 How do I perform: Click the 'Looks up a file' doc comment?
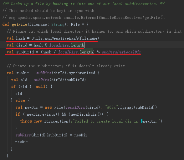tap(84, 4)
